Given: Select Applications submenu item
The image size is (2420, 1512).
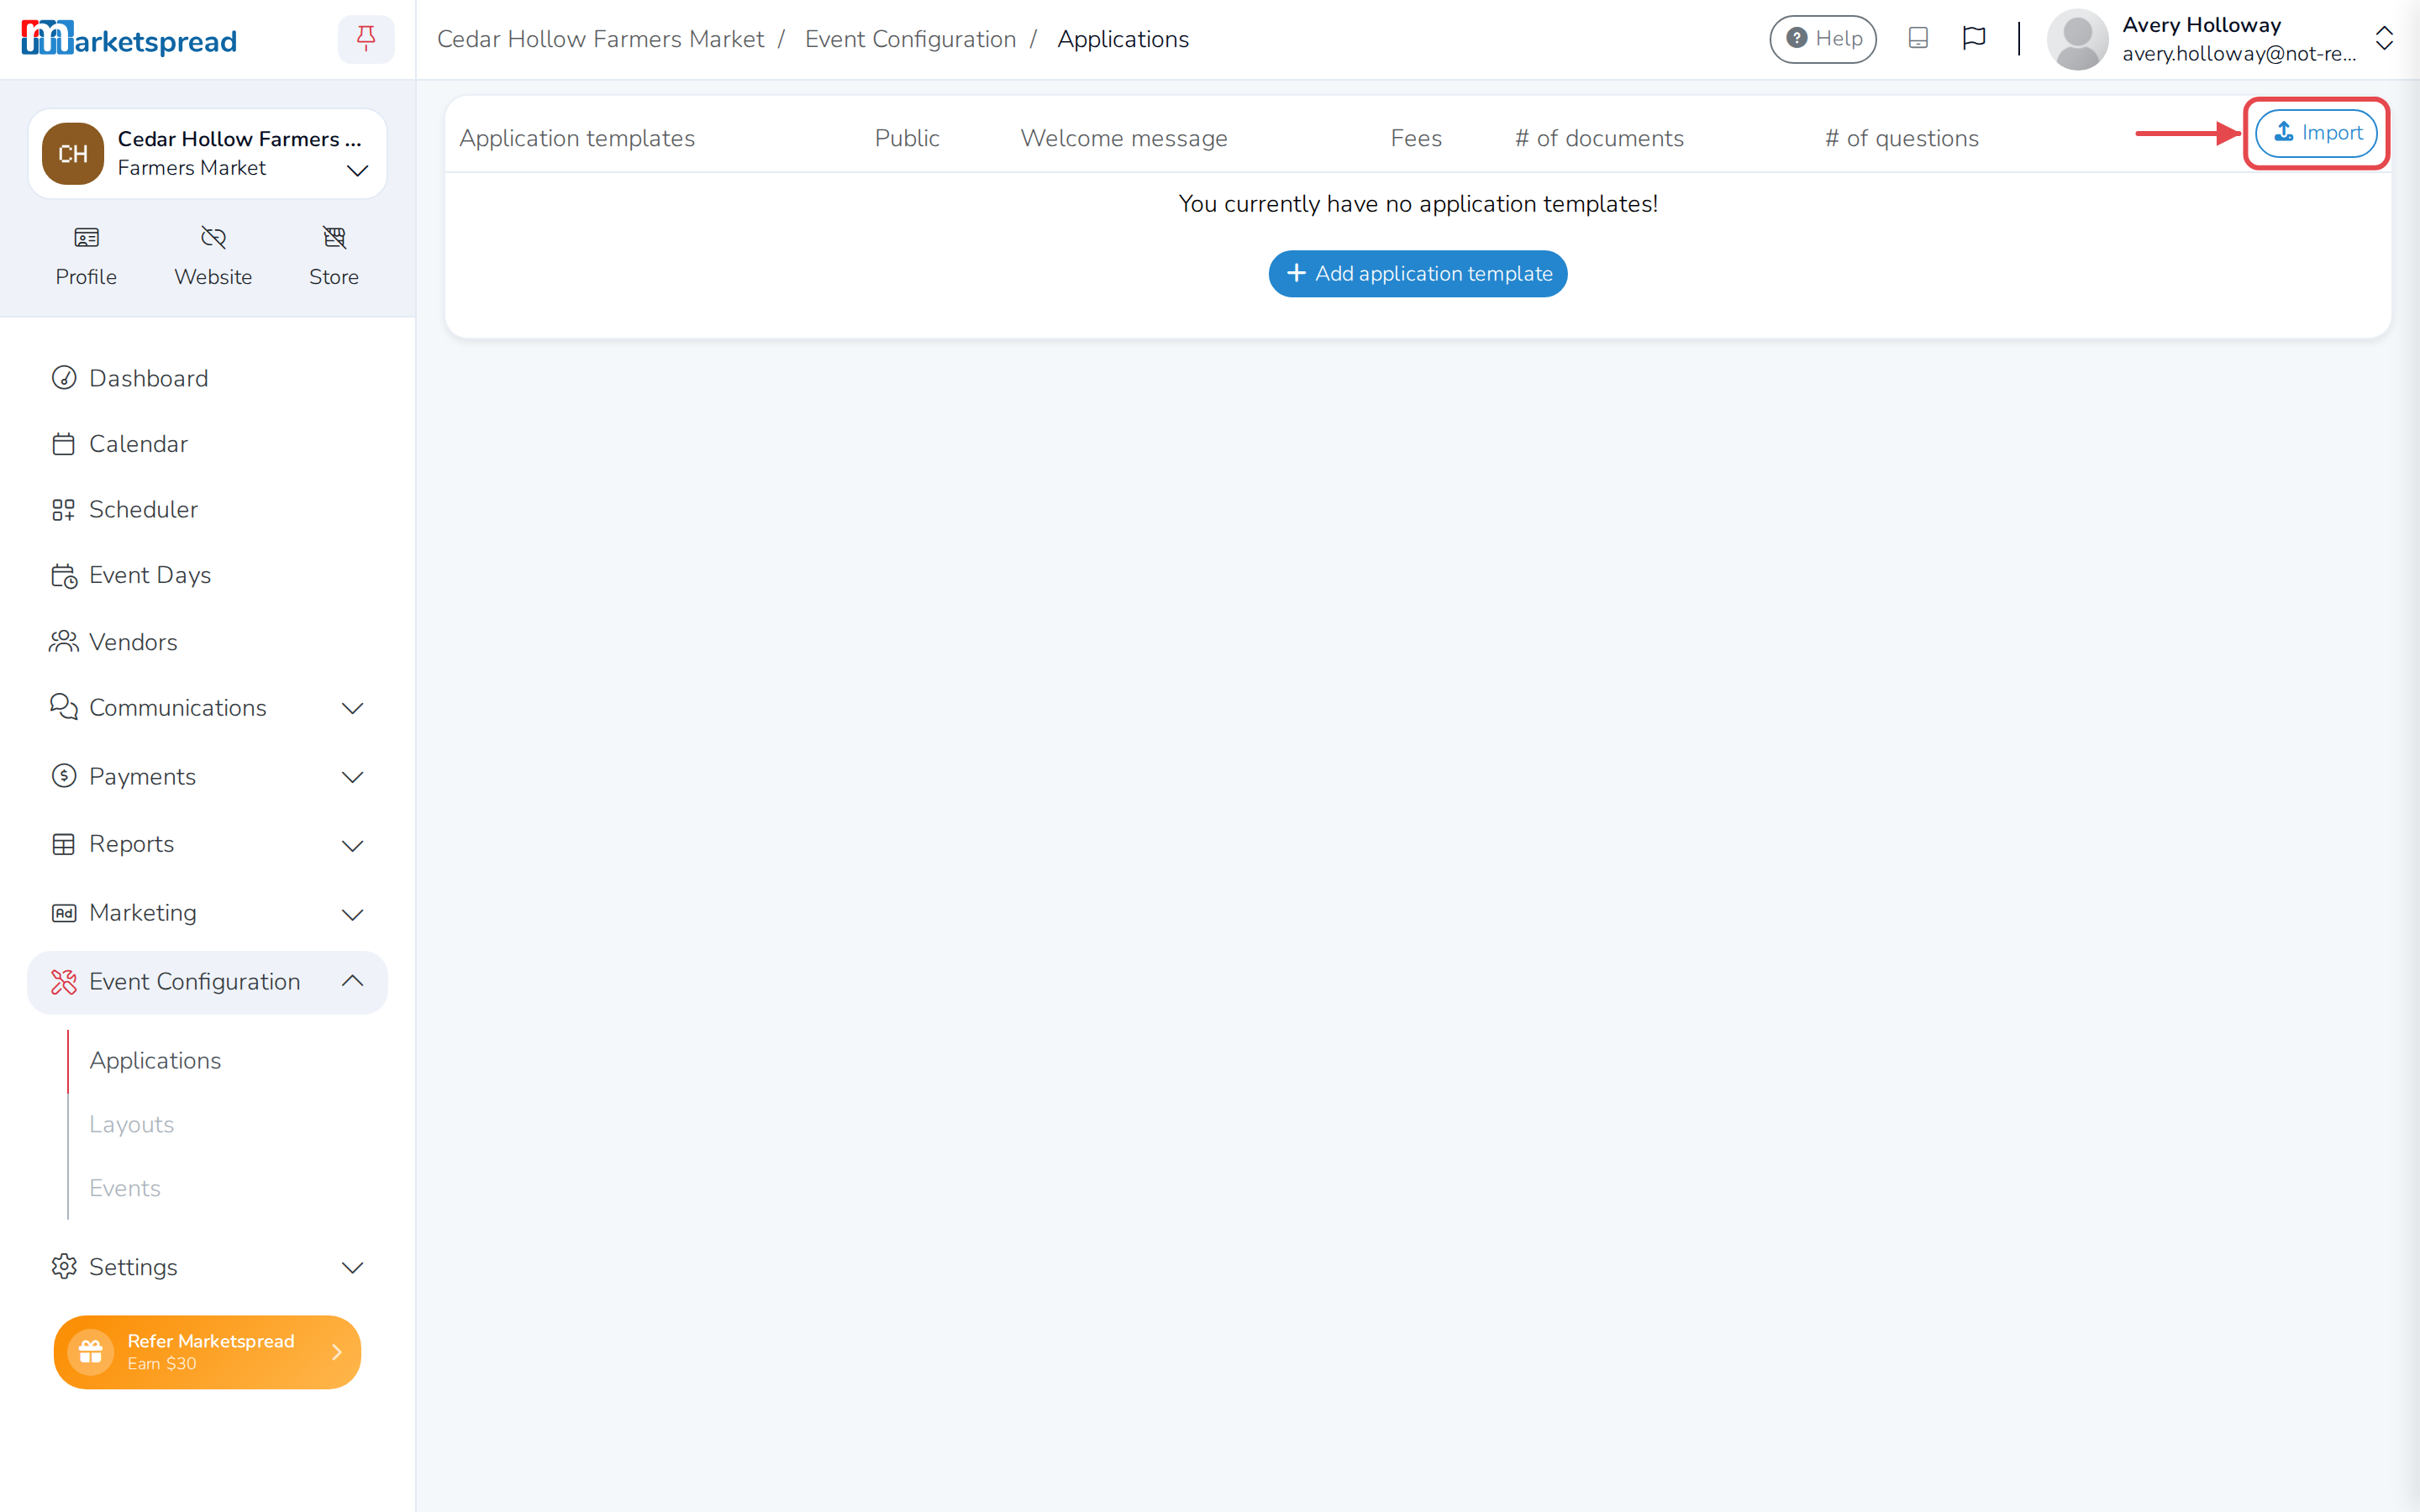Looking at the screenshot, I should [x=155, y=1060].
